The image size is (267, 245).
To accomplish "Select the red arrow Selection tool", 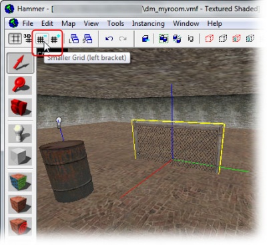I will [x=20, y=63].
